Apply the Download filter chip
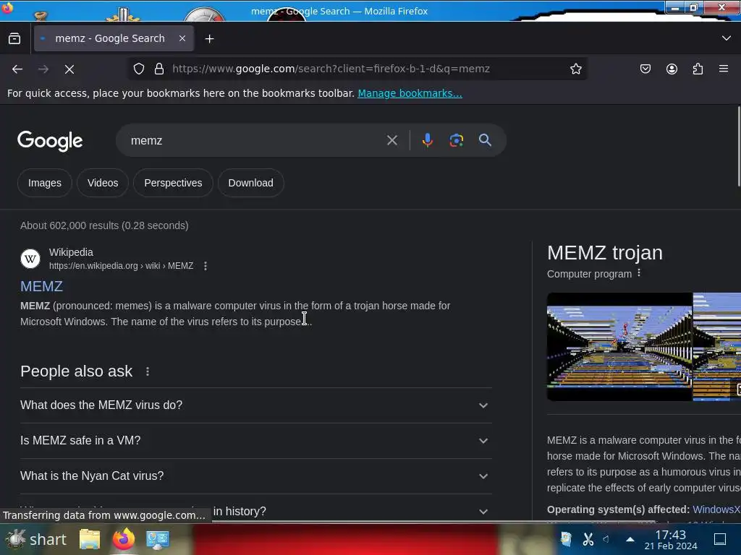 click(x=250, y=183)
